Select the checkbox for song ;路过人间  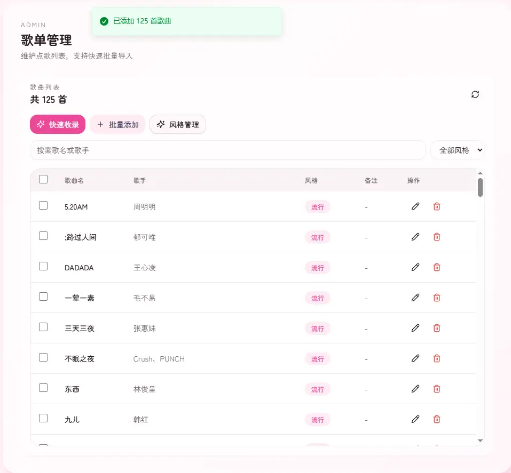click(43, 235)
